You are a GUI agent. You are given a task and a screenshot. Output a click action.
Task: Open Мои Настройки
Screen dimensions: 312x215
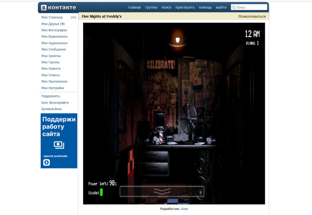[x=53, y=88]
